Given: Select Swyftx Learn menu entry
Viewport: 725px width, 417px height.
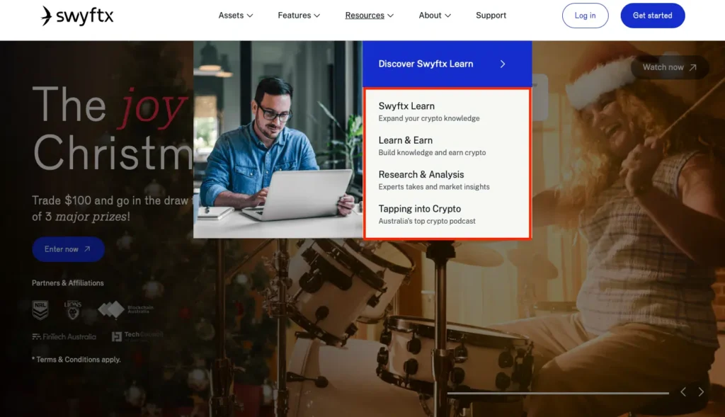Looking at the screenshot, I should [x=430, y=111].
